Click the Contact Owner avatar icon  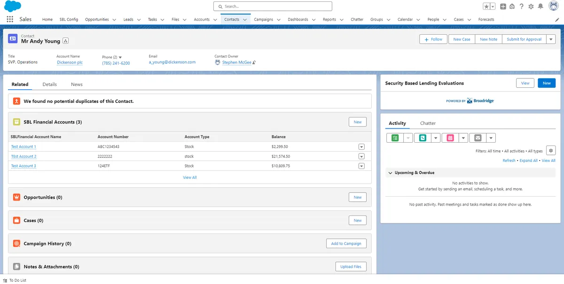point(218,62)
